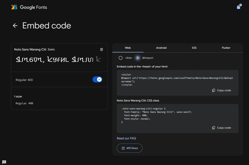Click the copy icon for embed code
The image size is (249, 165).
click(x=214, y=90)
